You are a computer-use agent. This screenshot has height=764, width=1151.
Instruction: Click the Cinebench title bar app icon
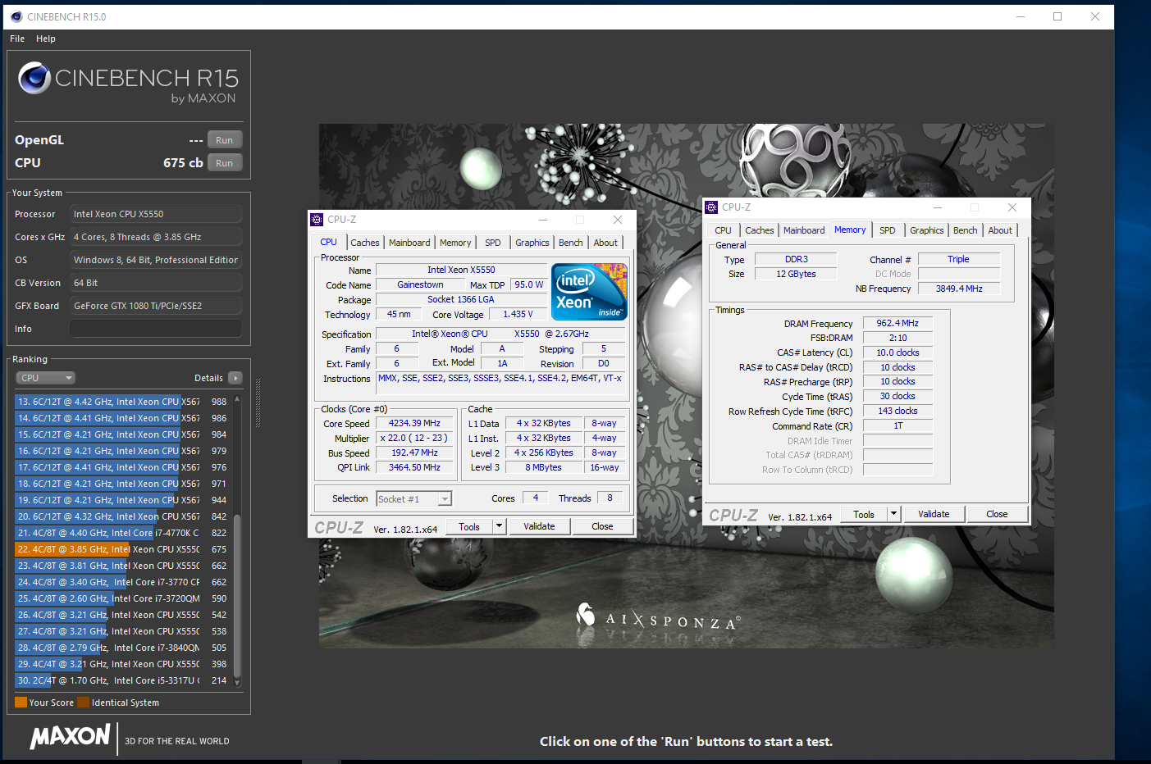click(x=16, y=16)
